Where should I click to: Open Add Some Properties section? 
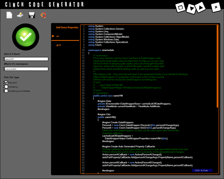[67, 28]
